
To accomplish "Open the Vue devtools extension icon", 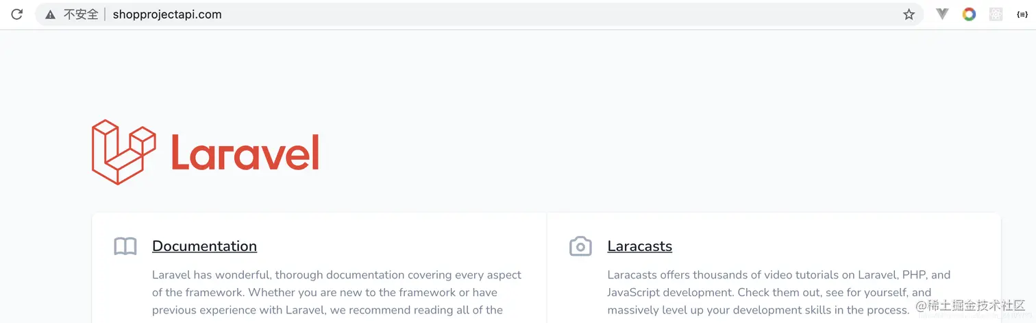I will 942,14.
